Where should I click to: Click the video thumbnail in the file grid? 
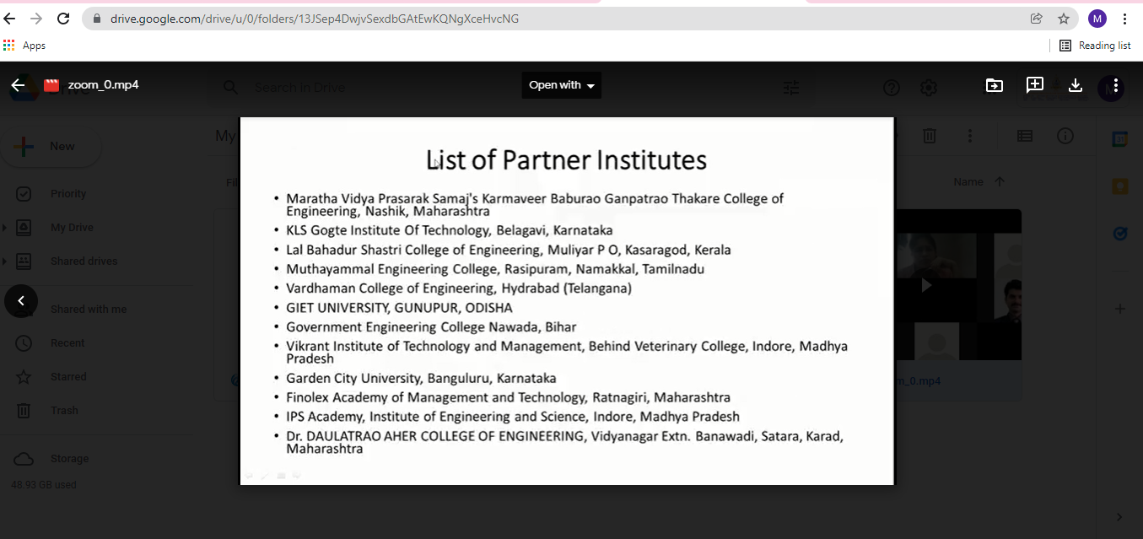(957, 284)
